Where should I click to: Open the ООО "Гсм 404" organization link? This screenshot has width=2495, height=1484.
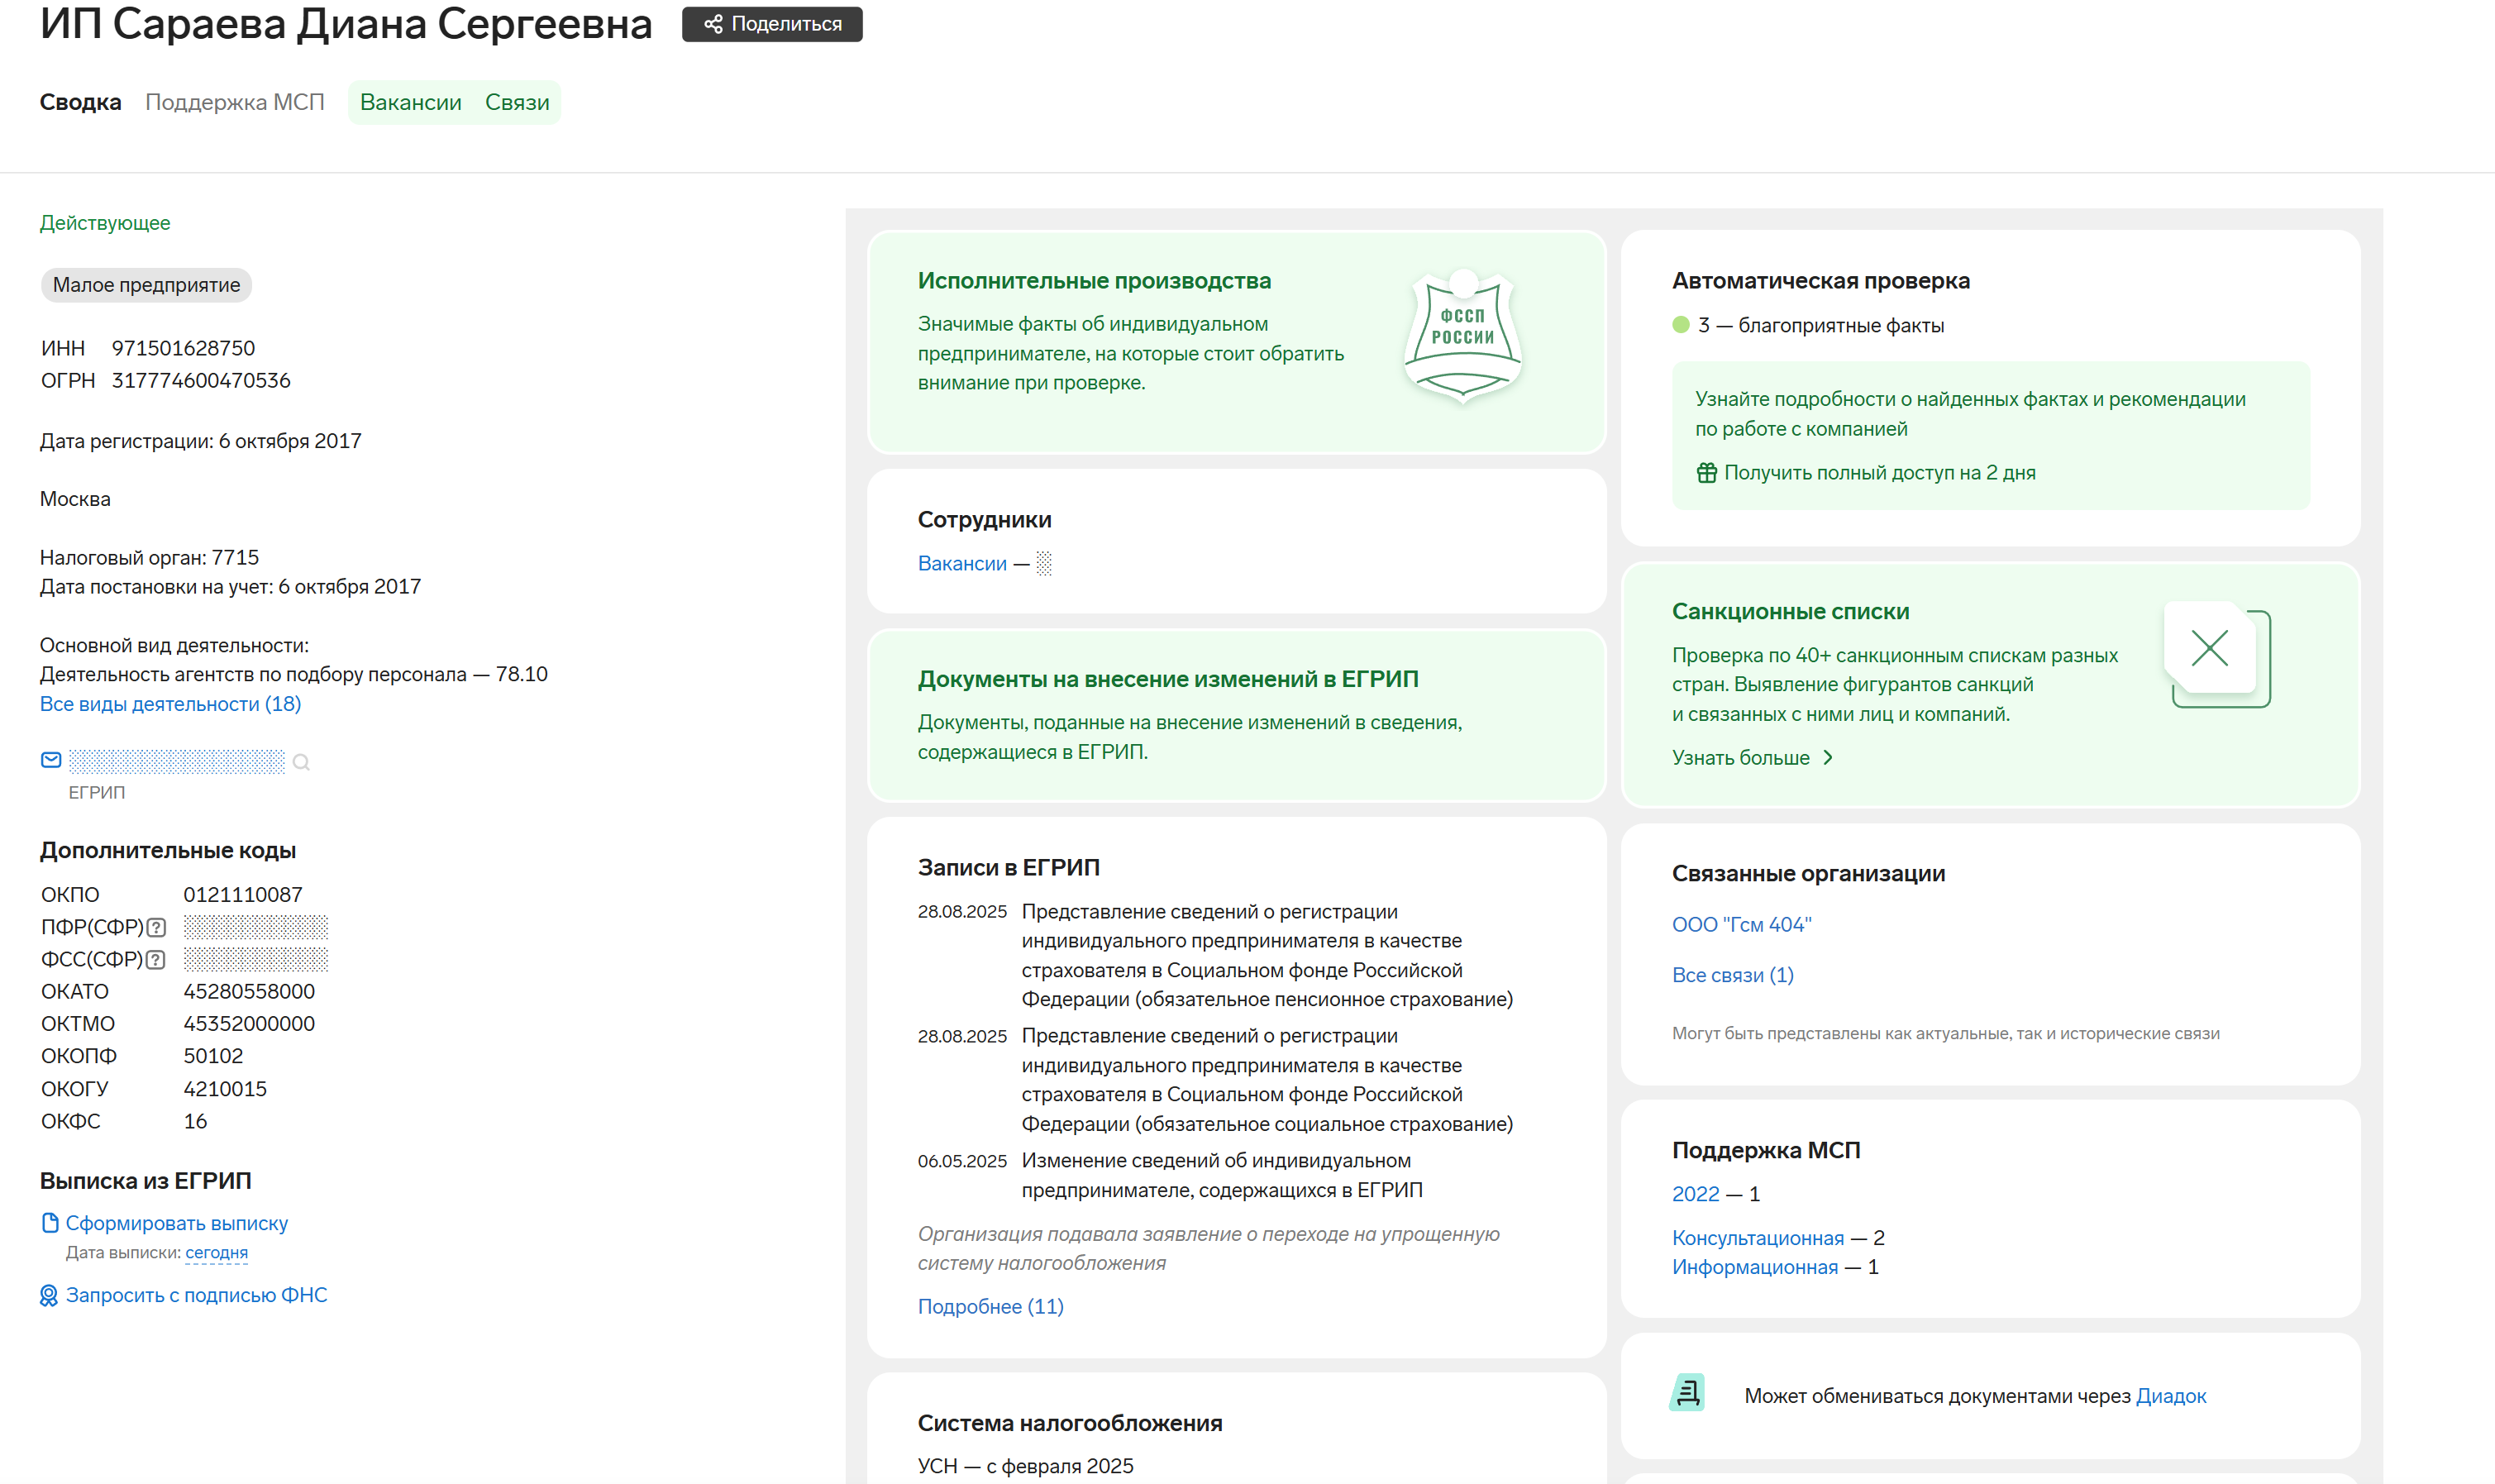(1741, 925)
